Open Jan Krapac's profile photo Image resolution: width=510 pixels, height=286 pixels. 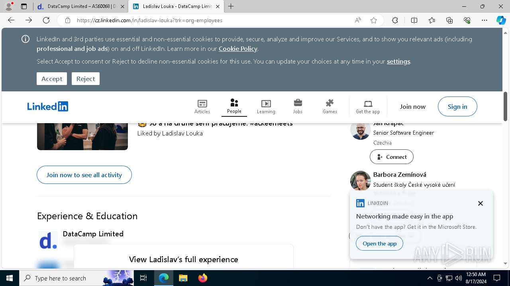[x=360, y=130]
